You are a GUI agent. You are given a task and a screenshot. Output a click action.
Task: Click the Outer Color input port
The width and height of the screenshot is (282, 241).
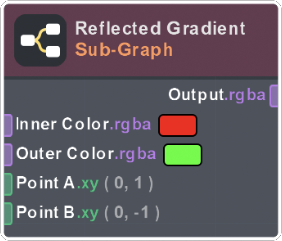pos(8,155)
